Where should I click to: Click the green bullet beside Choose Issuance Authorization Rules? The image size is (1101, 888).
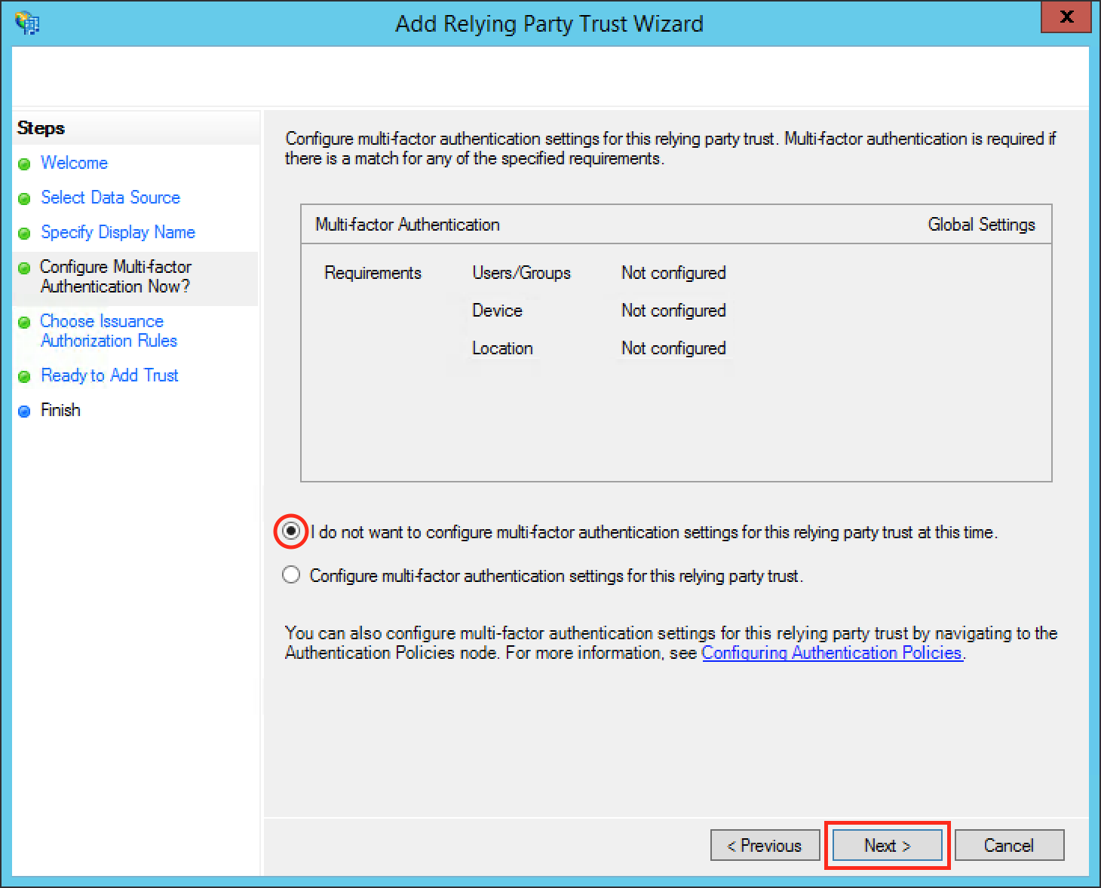coord(24,323)
